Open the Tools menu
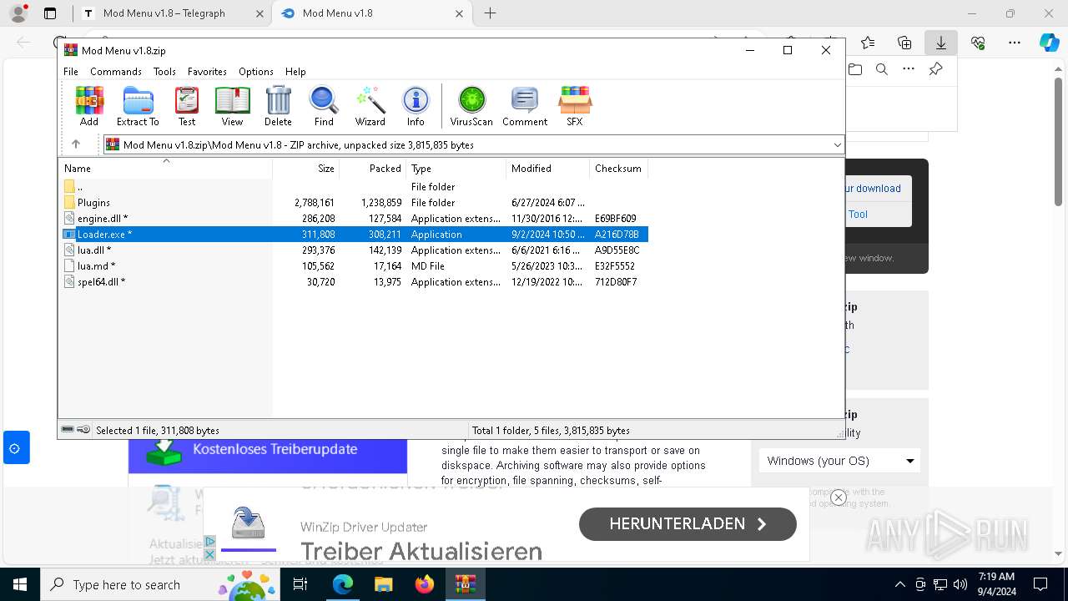1068x601 pixels. coord(164,72)
